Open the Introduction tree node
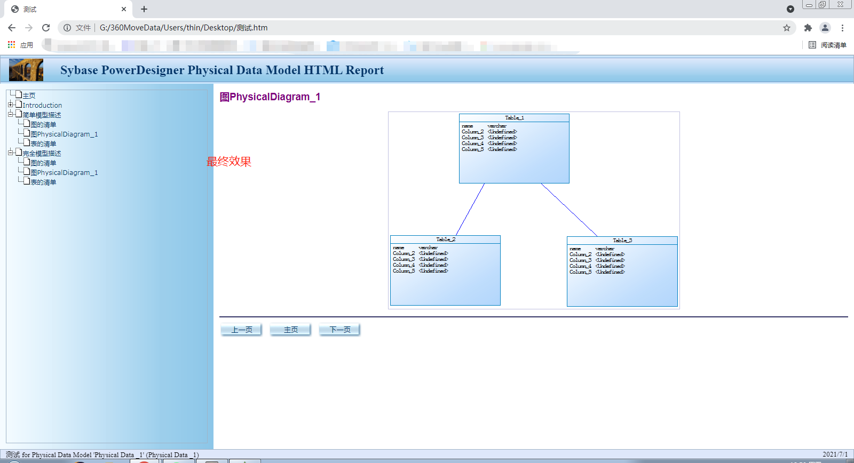Screen dimensions: 854x463 pyautogui.click(x=42, y=106)
